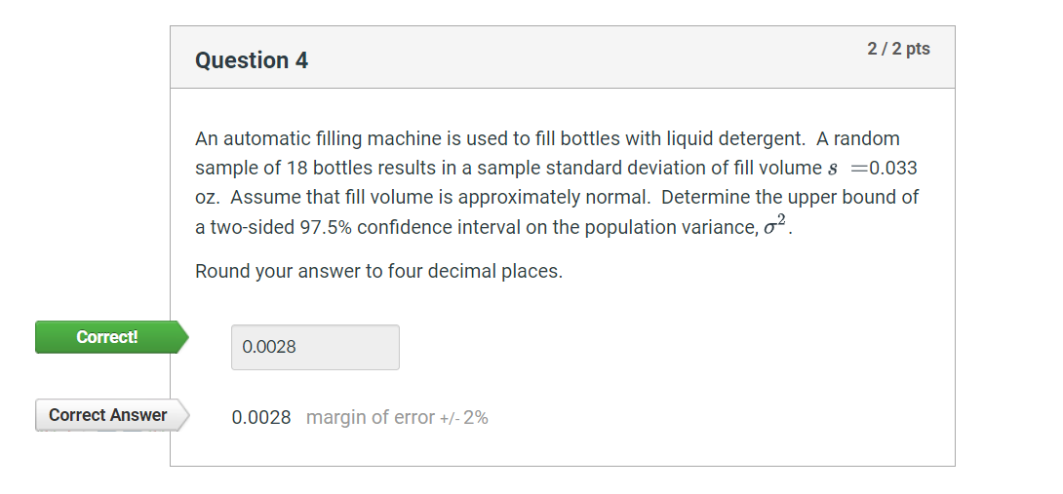The height and width of the screenshot is (494, 1063).
Task: Click the 0.0028 value beside margin of error
Action: 261,418
